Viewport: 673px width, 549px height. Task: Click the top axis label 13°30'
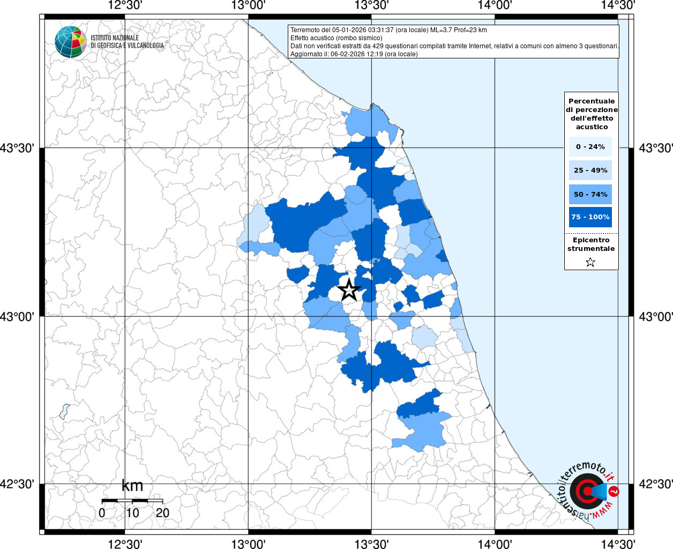(x=371, y=5)
